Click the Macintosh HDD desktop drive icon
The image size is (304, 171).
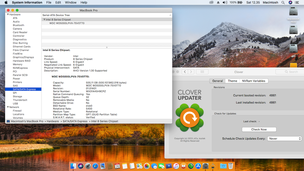point(293,12)
